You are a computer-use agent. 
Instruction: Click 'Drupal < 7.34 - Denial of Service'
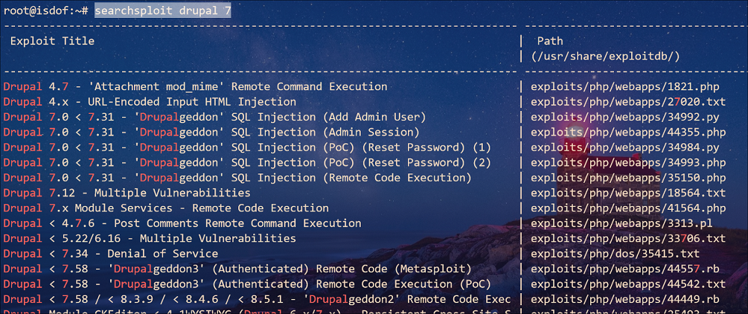coord(110,254)
